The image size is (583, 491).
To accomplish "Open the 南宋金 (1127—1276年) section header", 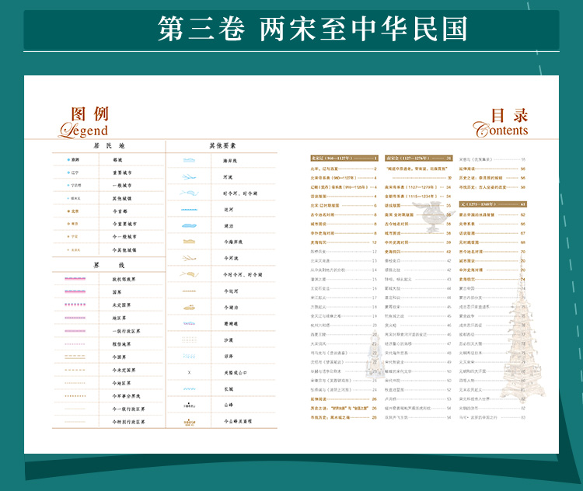I will 418,158.
